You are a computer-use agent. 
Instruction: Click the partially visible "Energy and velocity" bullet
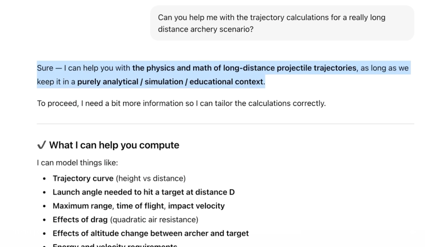[115, 245]
